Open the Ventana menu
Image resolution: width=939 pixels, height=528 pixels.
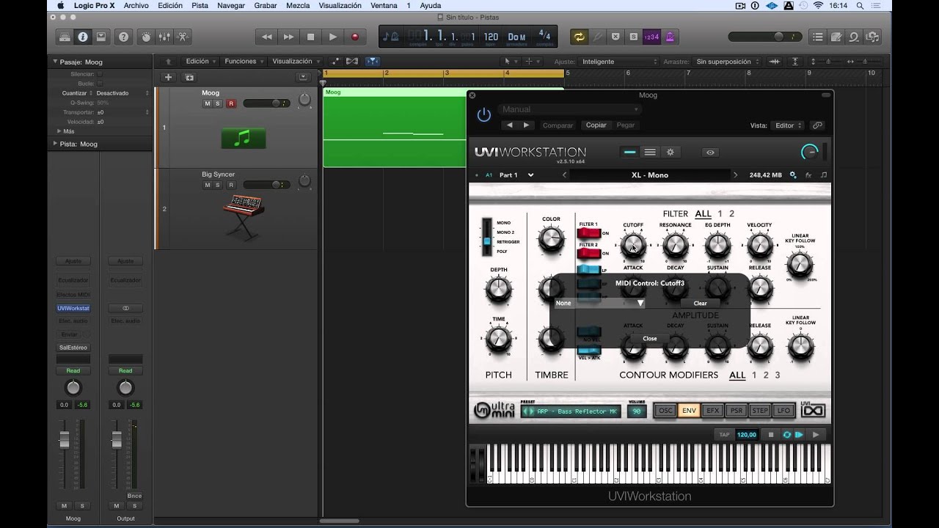point(384,6)
